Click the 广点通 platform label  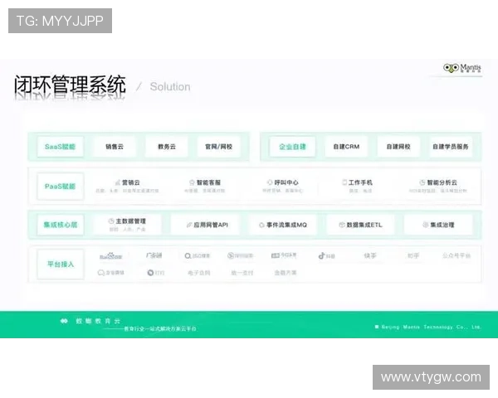click(x=154, y=255)
